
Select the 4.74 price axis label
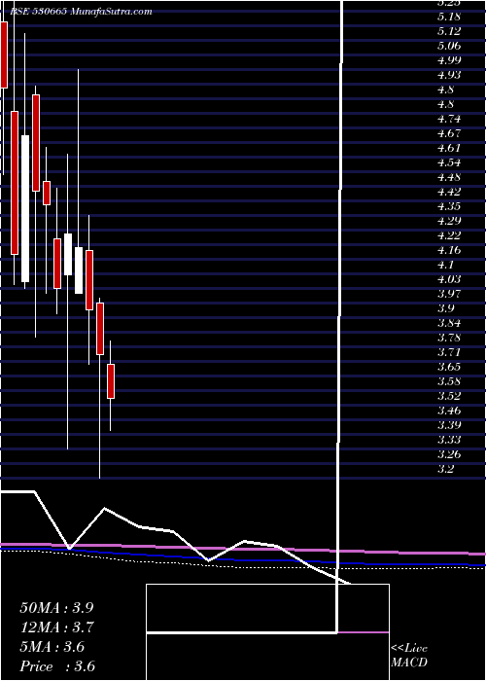click(x=449, y=119)
